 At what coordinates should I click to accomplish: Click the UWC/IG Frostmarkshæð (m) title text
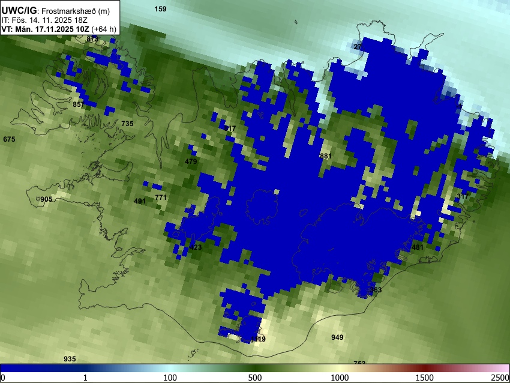click(x=56, y=11)
